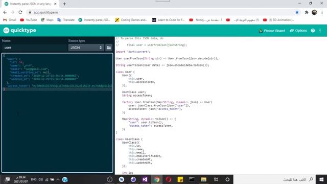Click the taskbar search box

[x=274, y=179]
